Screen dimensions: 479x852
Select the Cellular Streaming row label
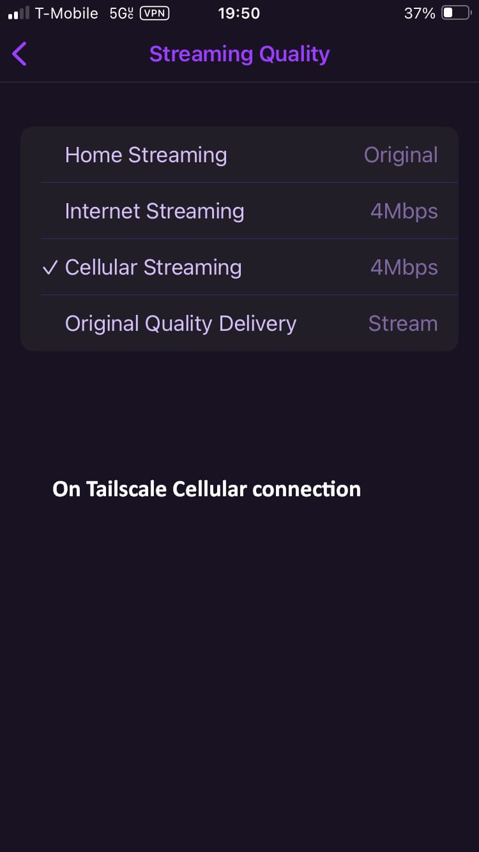(x=153, y=268)
